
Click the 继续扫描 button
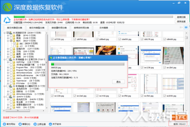tap(181, 17)
